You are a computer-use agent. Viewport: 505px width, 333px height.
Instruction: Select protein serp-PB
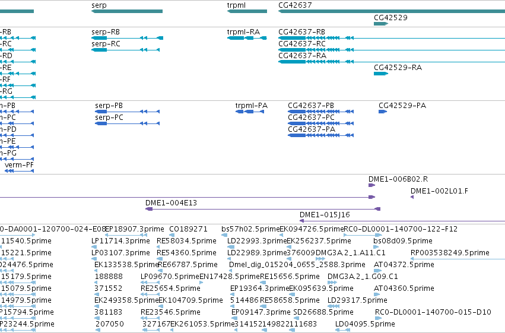click(x=127, y=112)
